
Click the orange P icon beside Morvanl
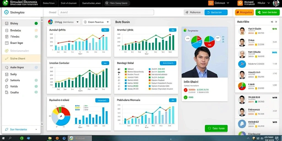coord(240,3)
